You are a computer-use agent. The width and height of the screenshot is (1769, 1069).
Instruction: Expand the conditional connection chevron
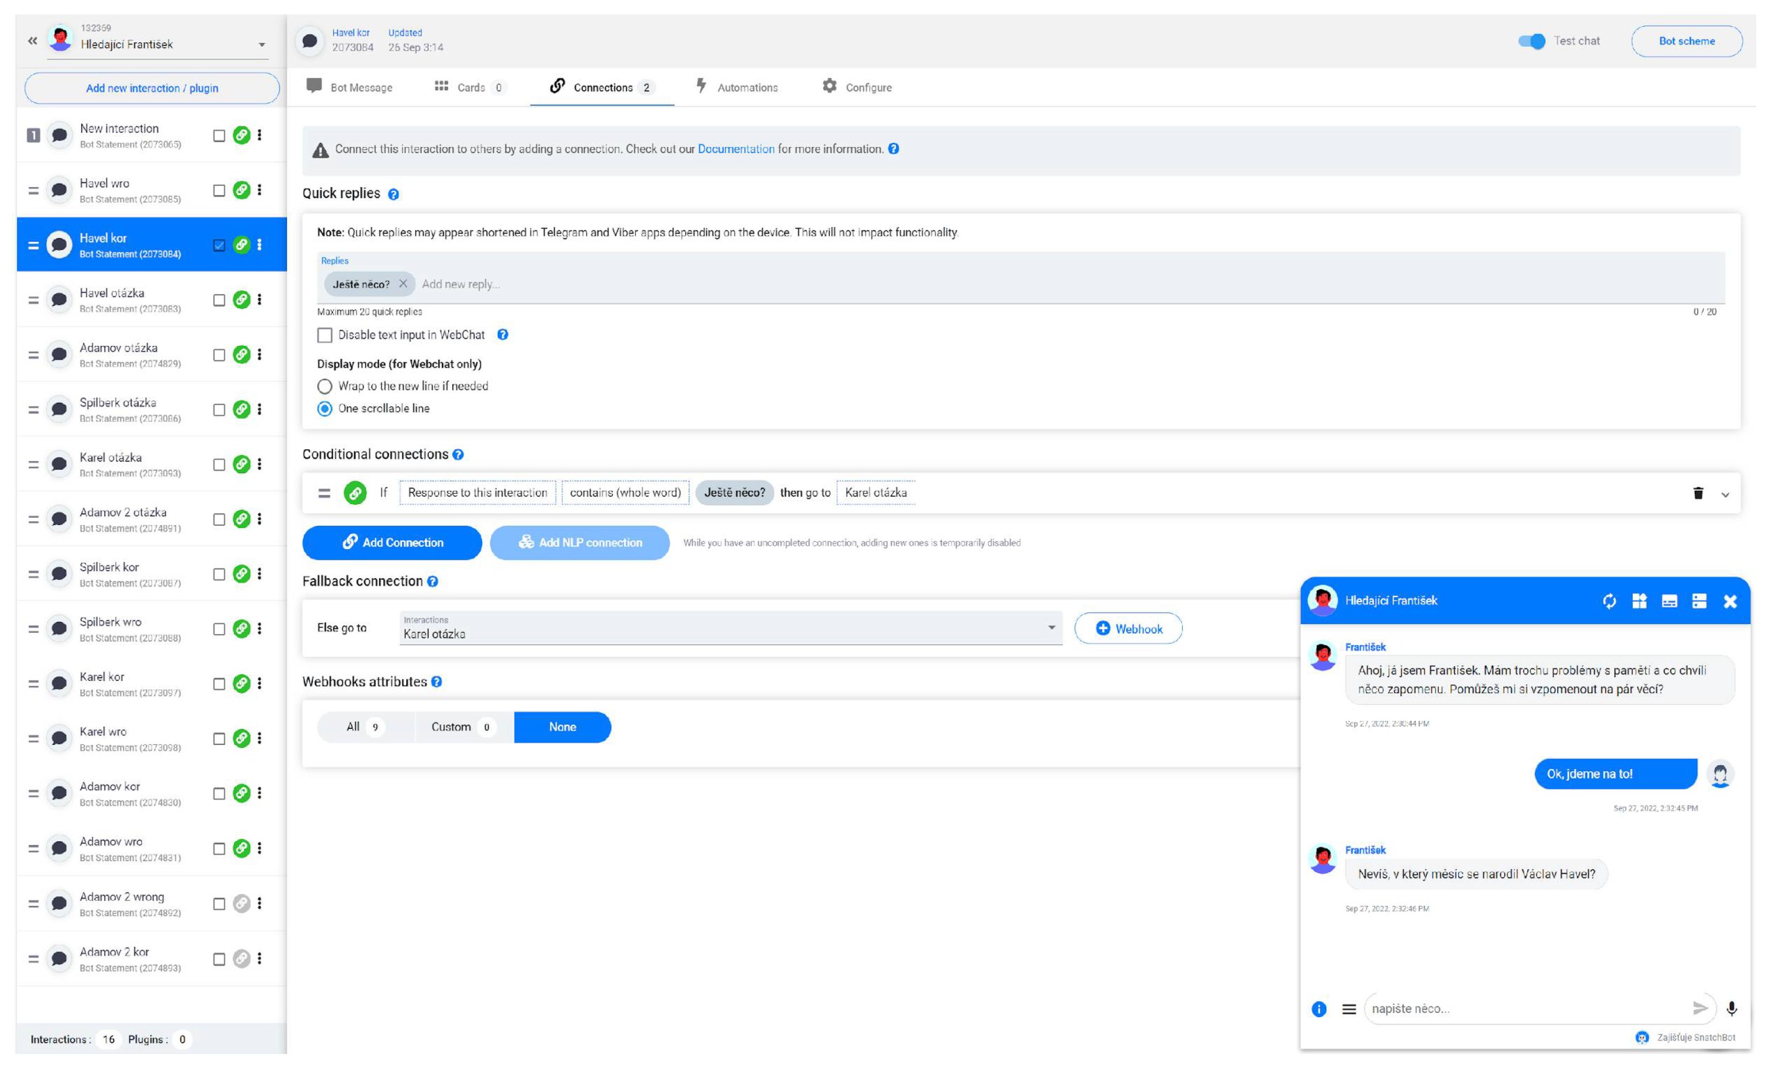tap(1725, 494)
